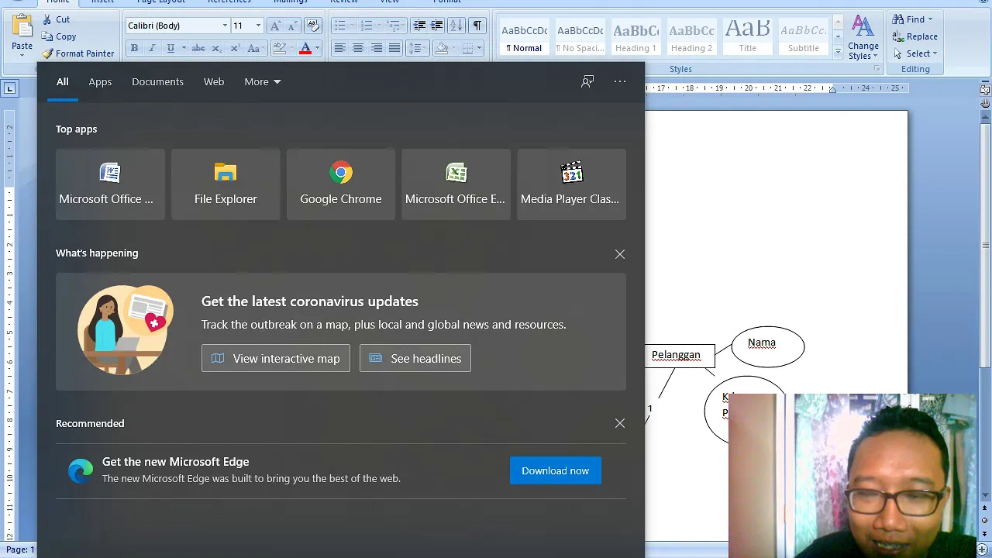Open the font size dropdown
Screen dimensions: 992x558
click(258, 26)
